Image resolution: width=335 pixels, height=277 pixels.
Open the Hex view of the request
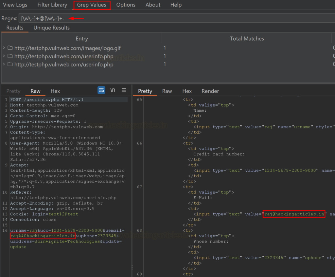pyautogui.click(x=55, y=91)
